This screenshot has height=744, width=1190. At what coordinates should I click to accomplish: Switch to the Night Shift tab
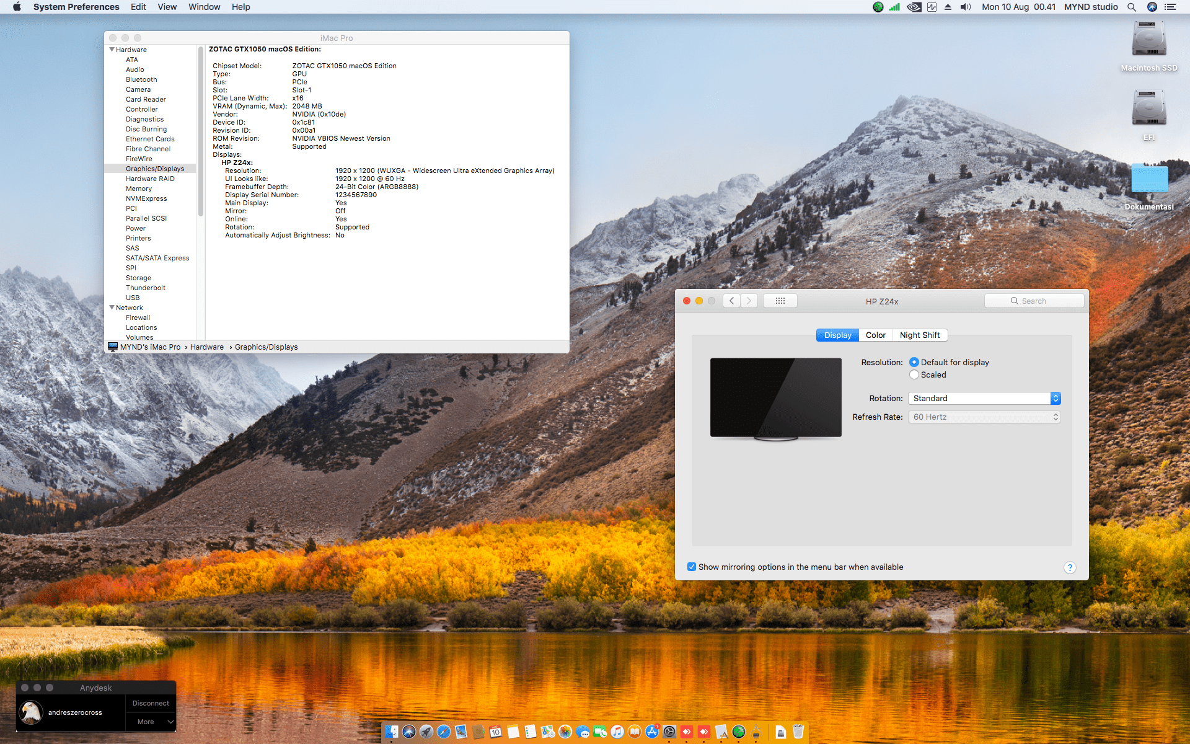[x=920, y=335]
